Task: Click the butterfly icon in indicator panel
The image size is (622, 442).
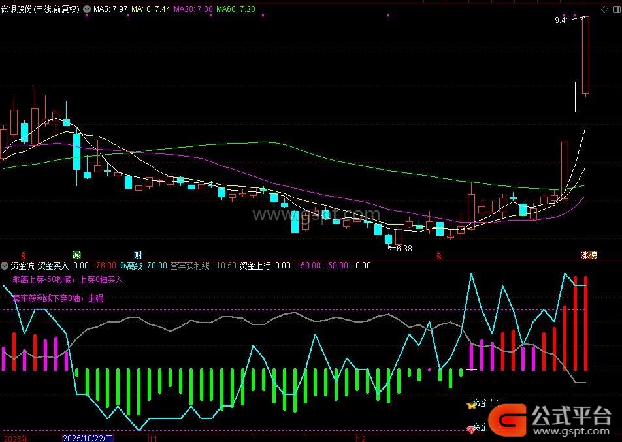Action: [x=471, y=405]
